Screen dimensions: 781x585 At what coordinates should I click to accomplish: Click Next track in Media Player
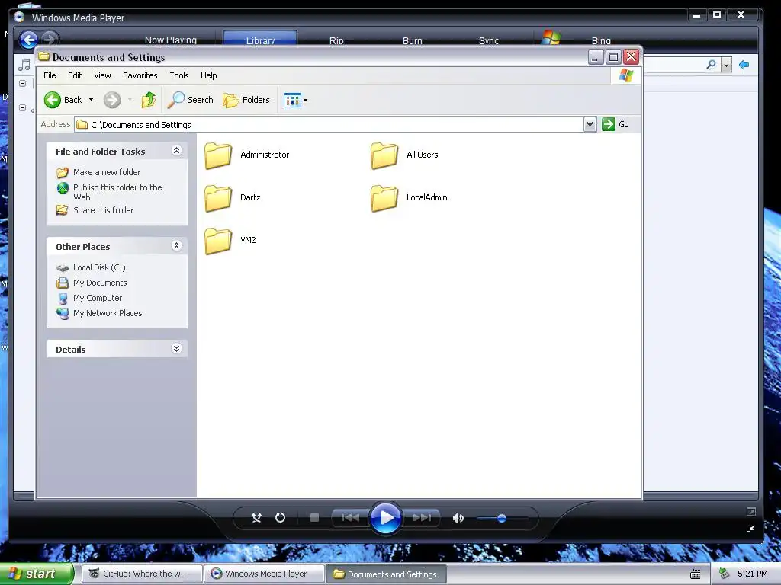[422, 518]
